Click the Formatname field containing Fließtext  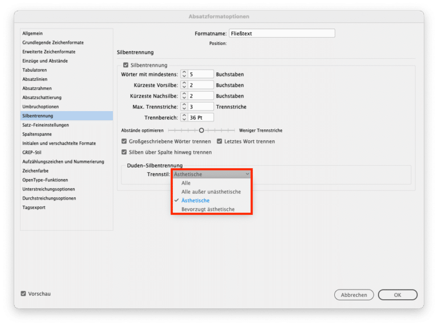tap(282, 33)
